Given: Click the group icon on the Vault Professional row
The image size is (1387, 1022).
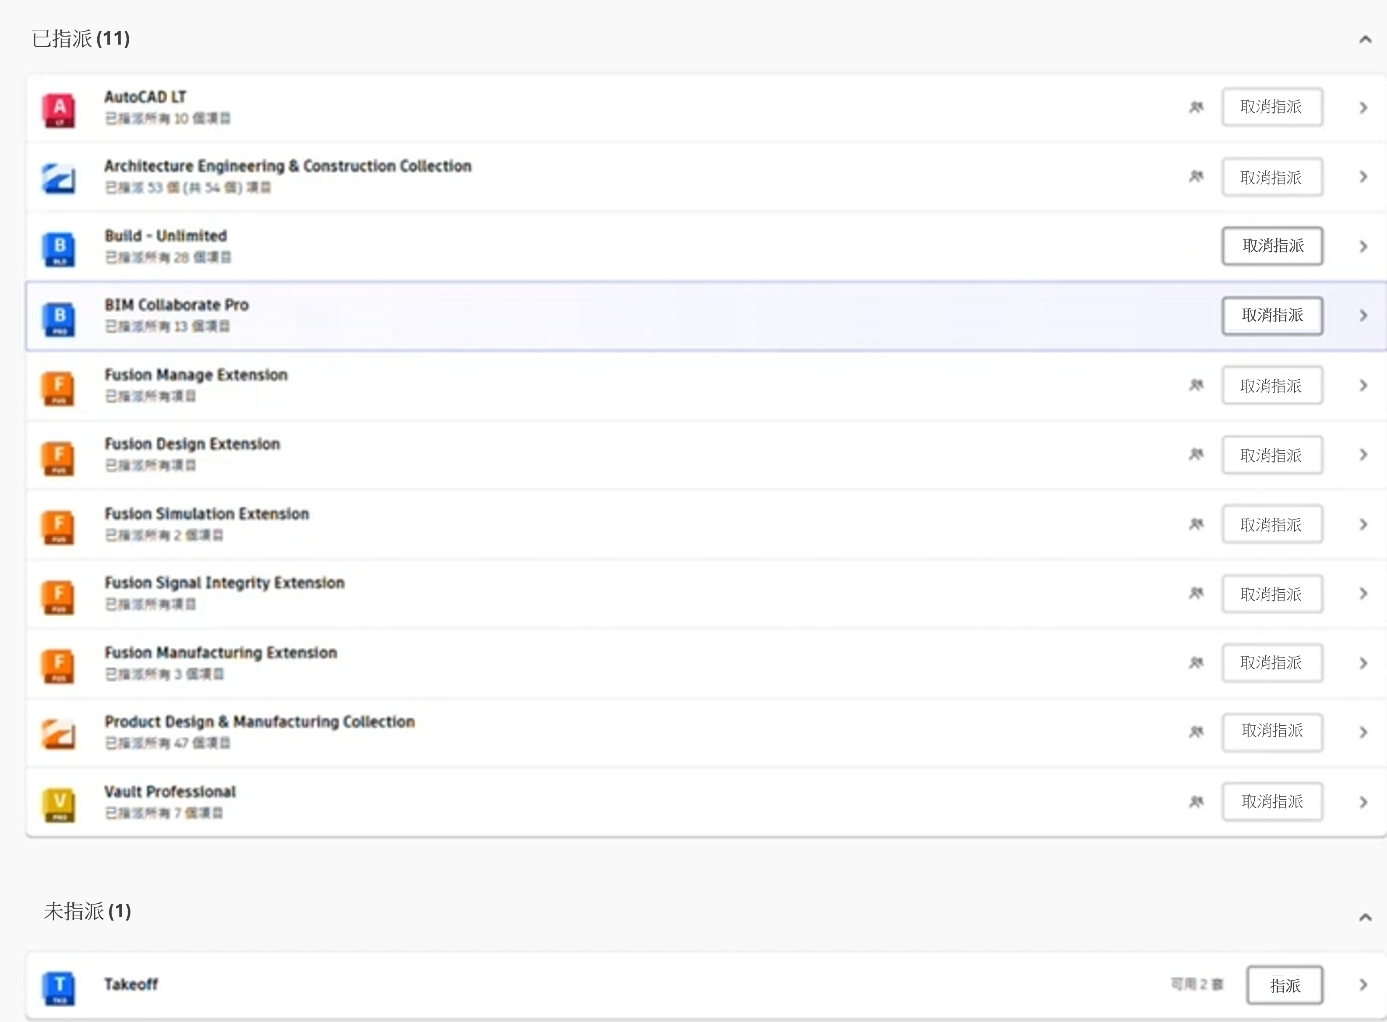Looking at the screenshot, I should [x=1196, y=802].
